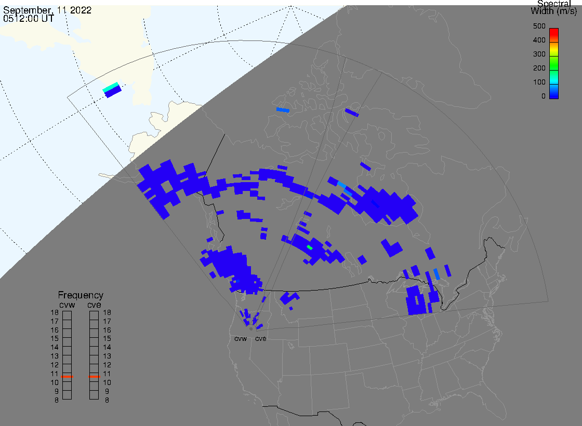Click the blue bottom of spectral width color bar

(x=554, y=94)
